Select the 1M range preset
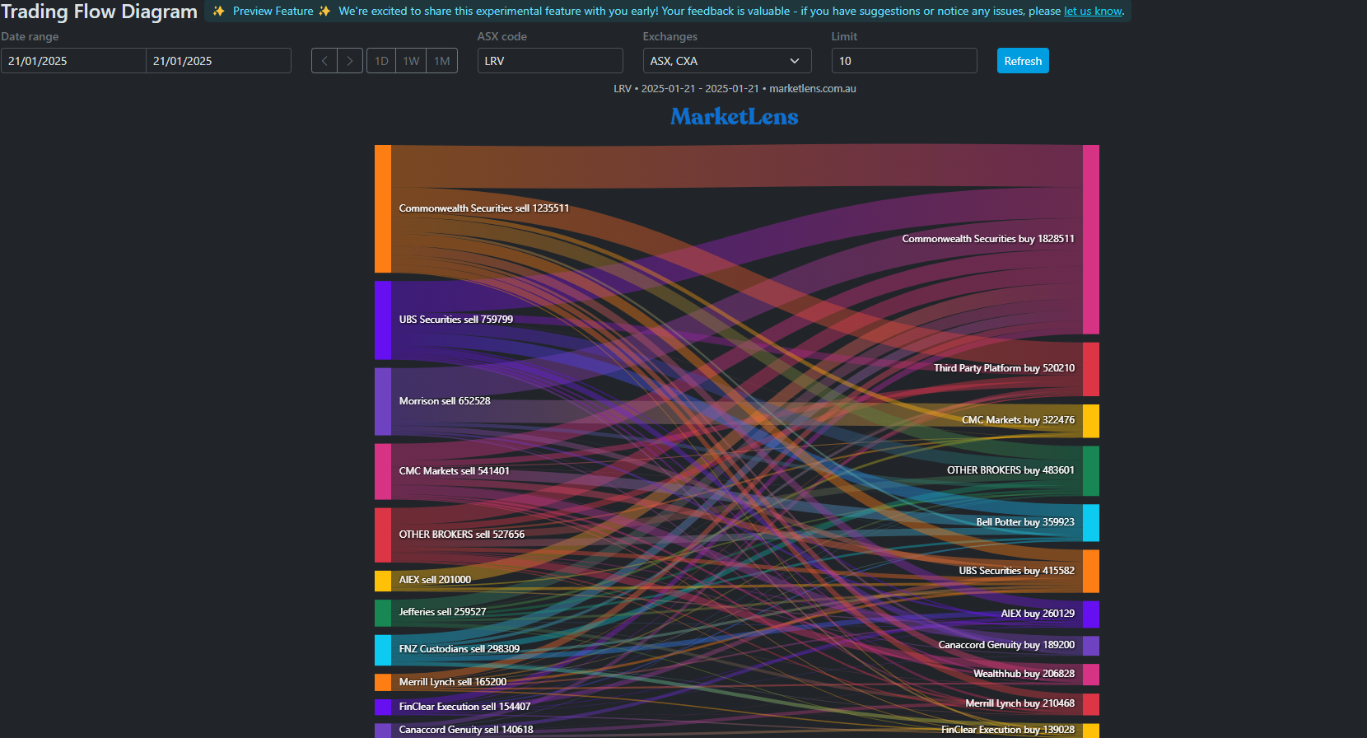This screenshot has height=738, width=1367. [x=442, y=61]
